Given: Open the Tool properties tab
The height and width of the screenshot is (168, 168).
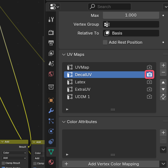Looking at the screenshot, I should tap(51, 19).
